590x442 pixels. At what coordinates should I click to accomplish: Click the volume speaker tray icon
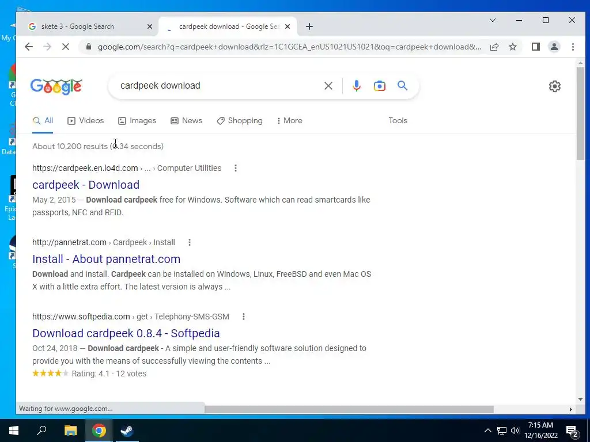pyautogui.click(x=515, y=430)
